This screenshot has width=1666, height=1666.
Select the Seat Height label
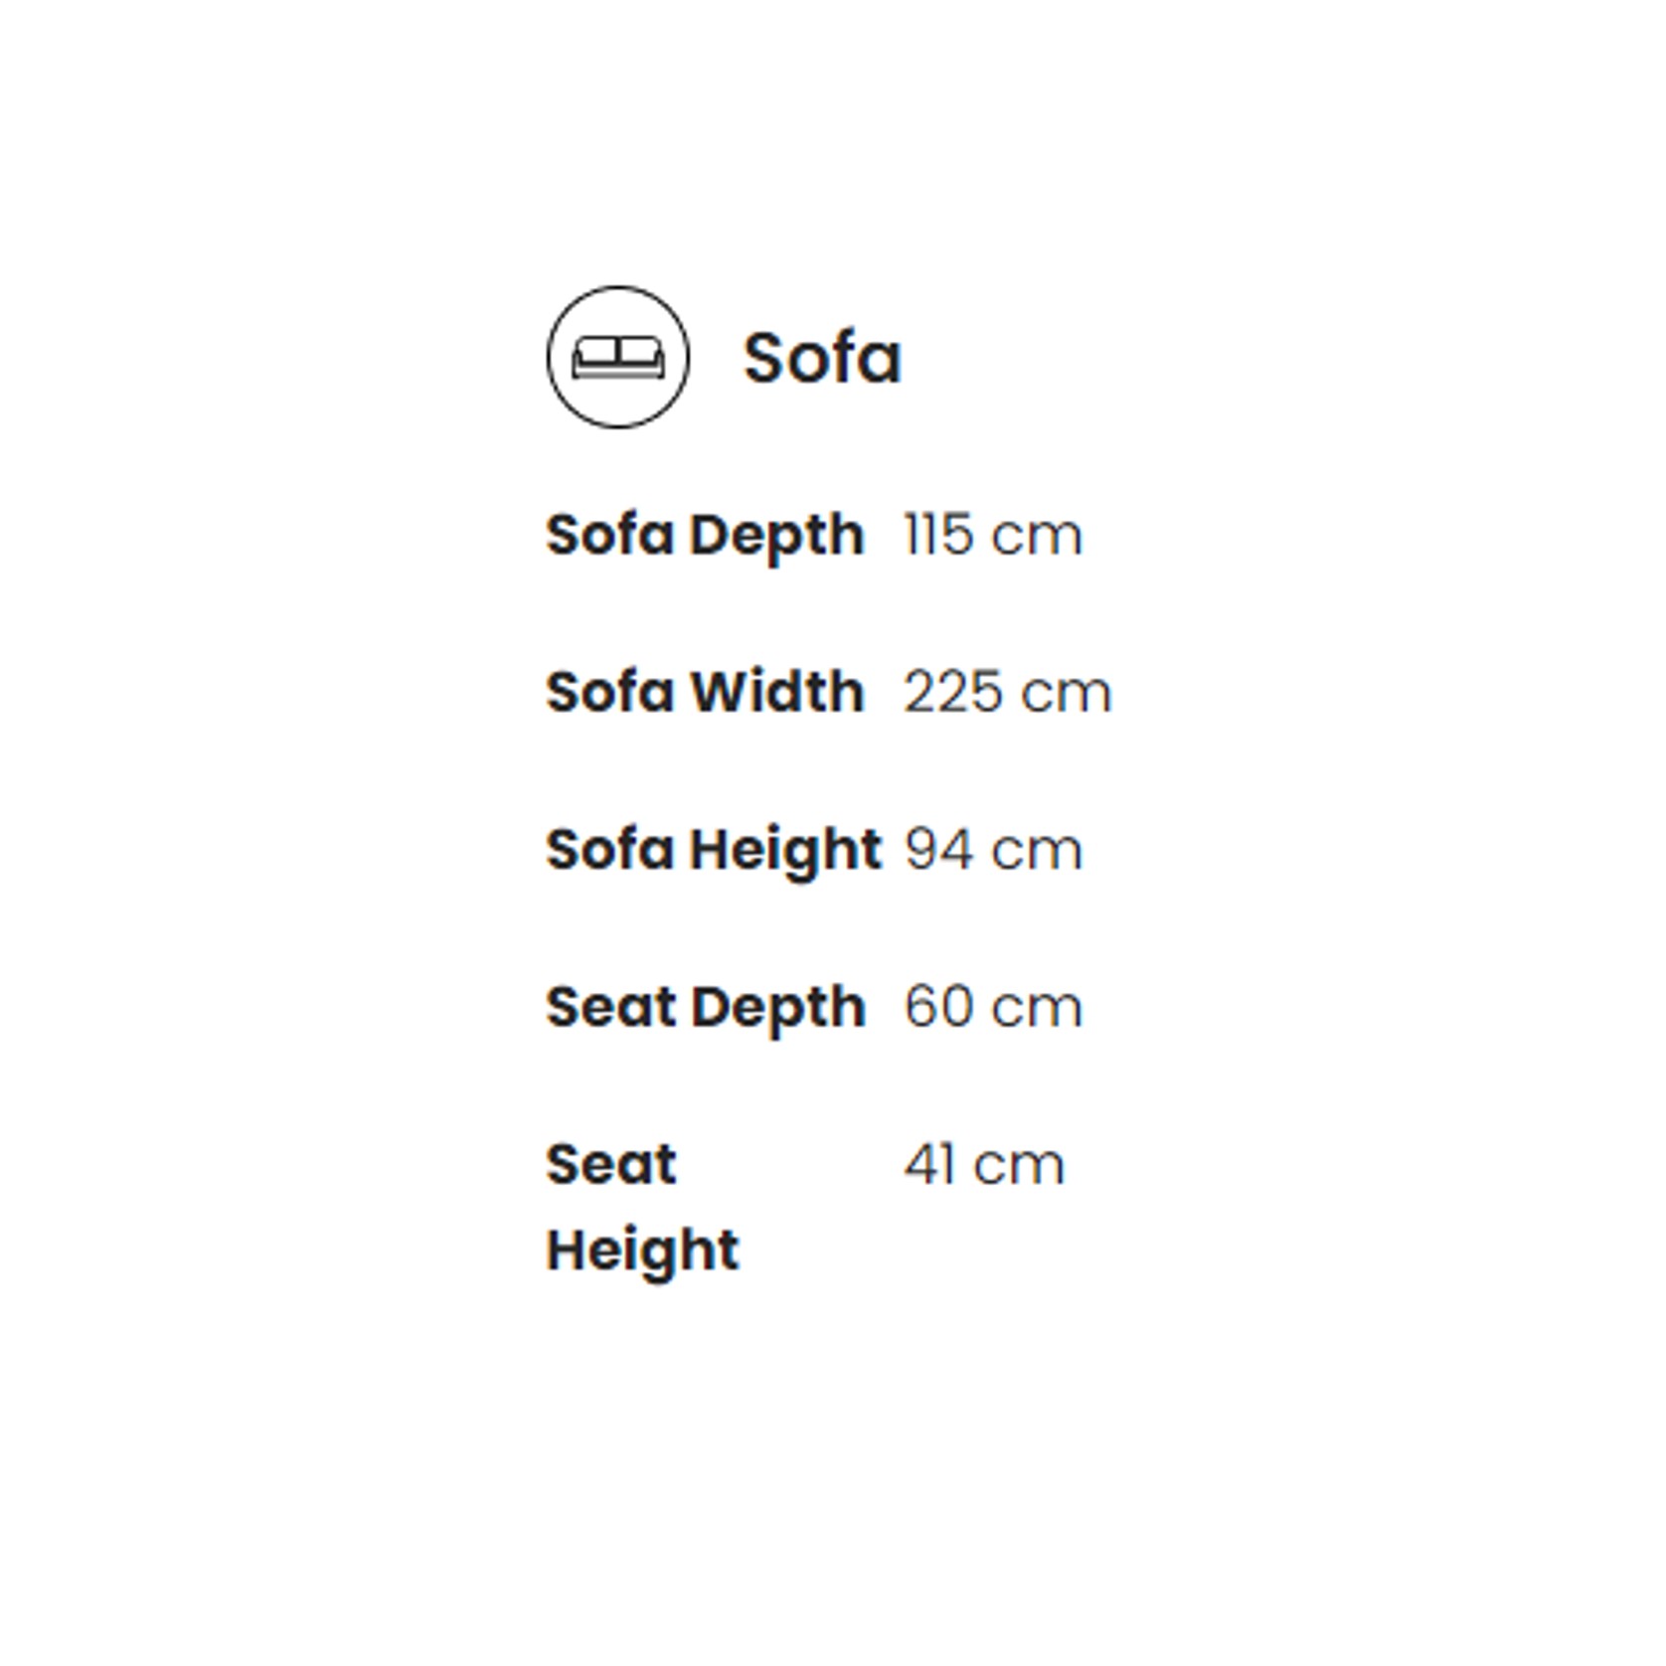pyautogui.click(x=642, y=1207)
